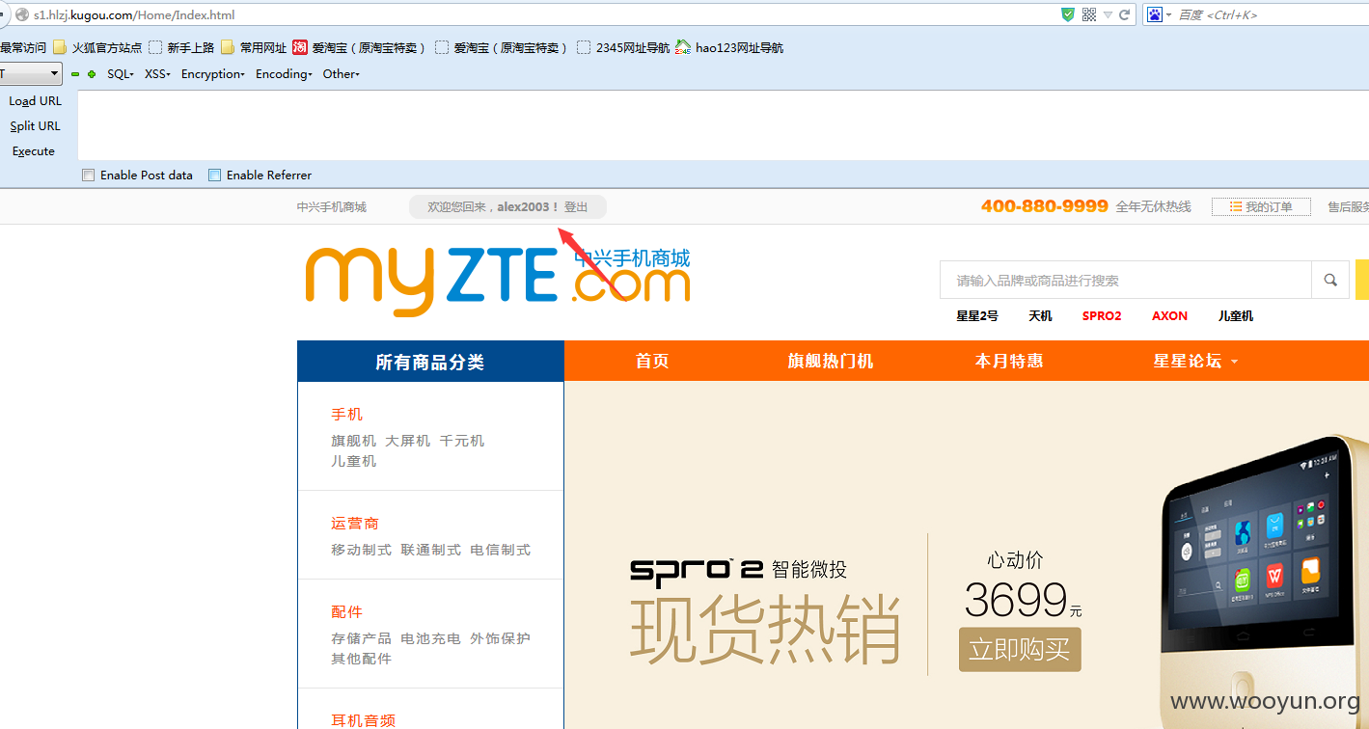Focus the product search field 请输入品牌或商品进行搜索
The image size is (1369, 729).
[x=1126, y=281]
